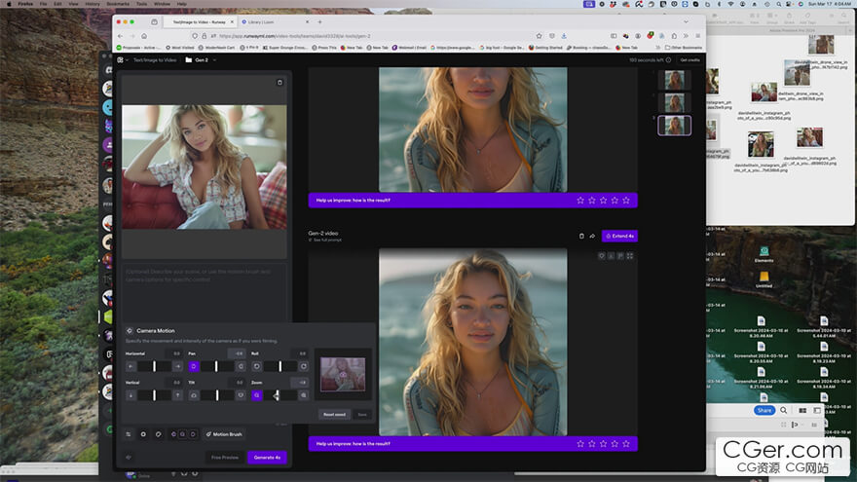Rate upper video five stars
This screenshot has width=857, height=482.
626,201
